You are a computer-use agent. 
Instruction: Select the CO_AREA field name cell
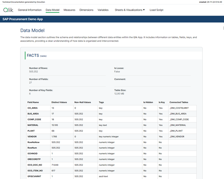tap(38, 108)
